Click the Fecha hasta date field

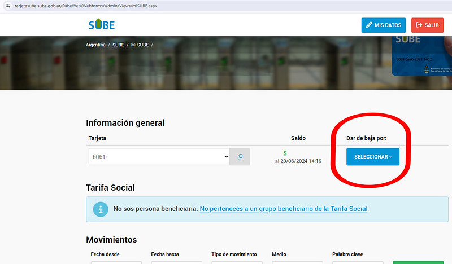tap(176, 262)
